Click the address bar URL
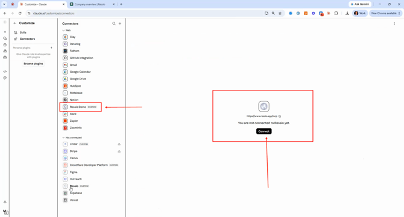 click(54, 13)
